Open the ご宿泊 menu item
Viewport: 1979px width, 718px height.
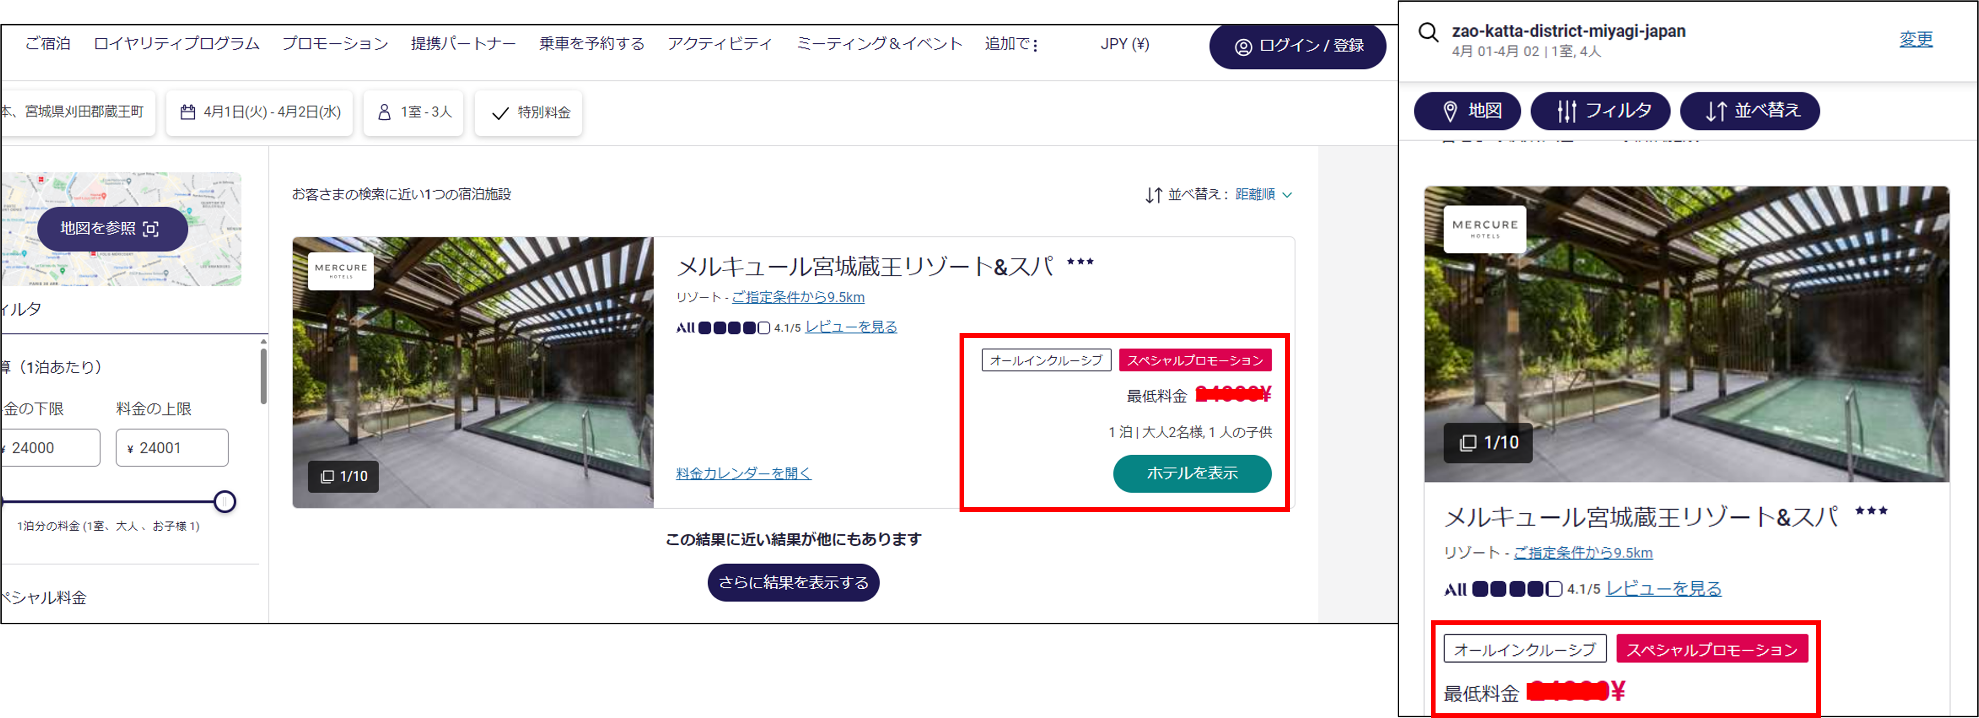pyautogui.click(x=48, y=44)
